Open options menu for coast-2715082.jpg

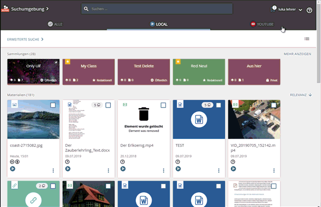click(53, 170)
